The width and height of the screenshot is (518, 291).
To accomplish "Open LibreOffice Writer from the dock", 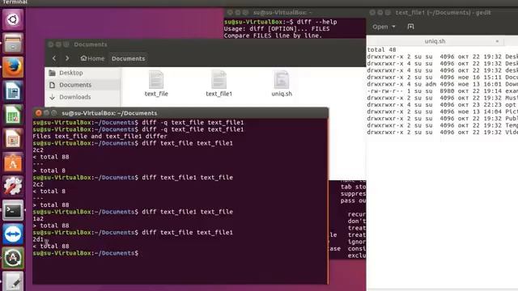I will click(13, 91).
